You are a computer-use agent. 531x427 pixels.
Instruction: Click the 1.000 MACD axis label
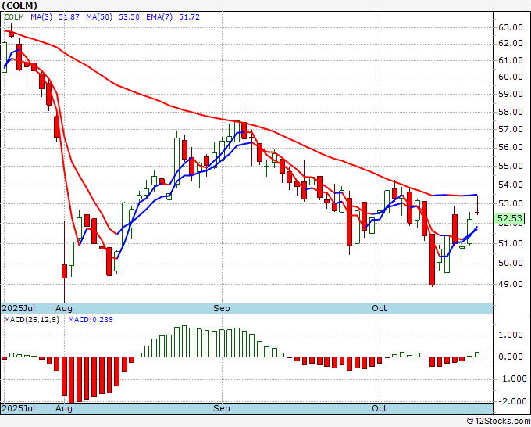tap(511, 335)
